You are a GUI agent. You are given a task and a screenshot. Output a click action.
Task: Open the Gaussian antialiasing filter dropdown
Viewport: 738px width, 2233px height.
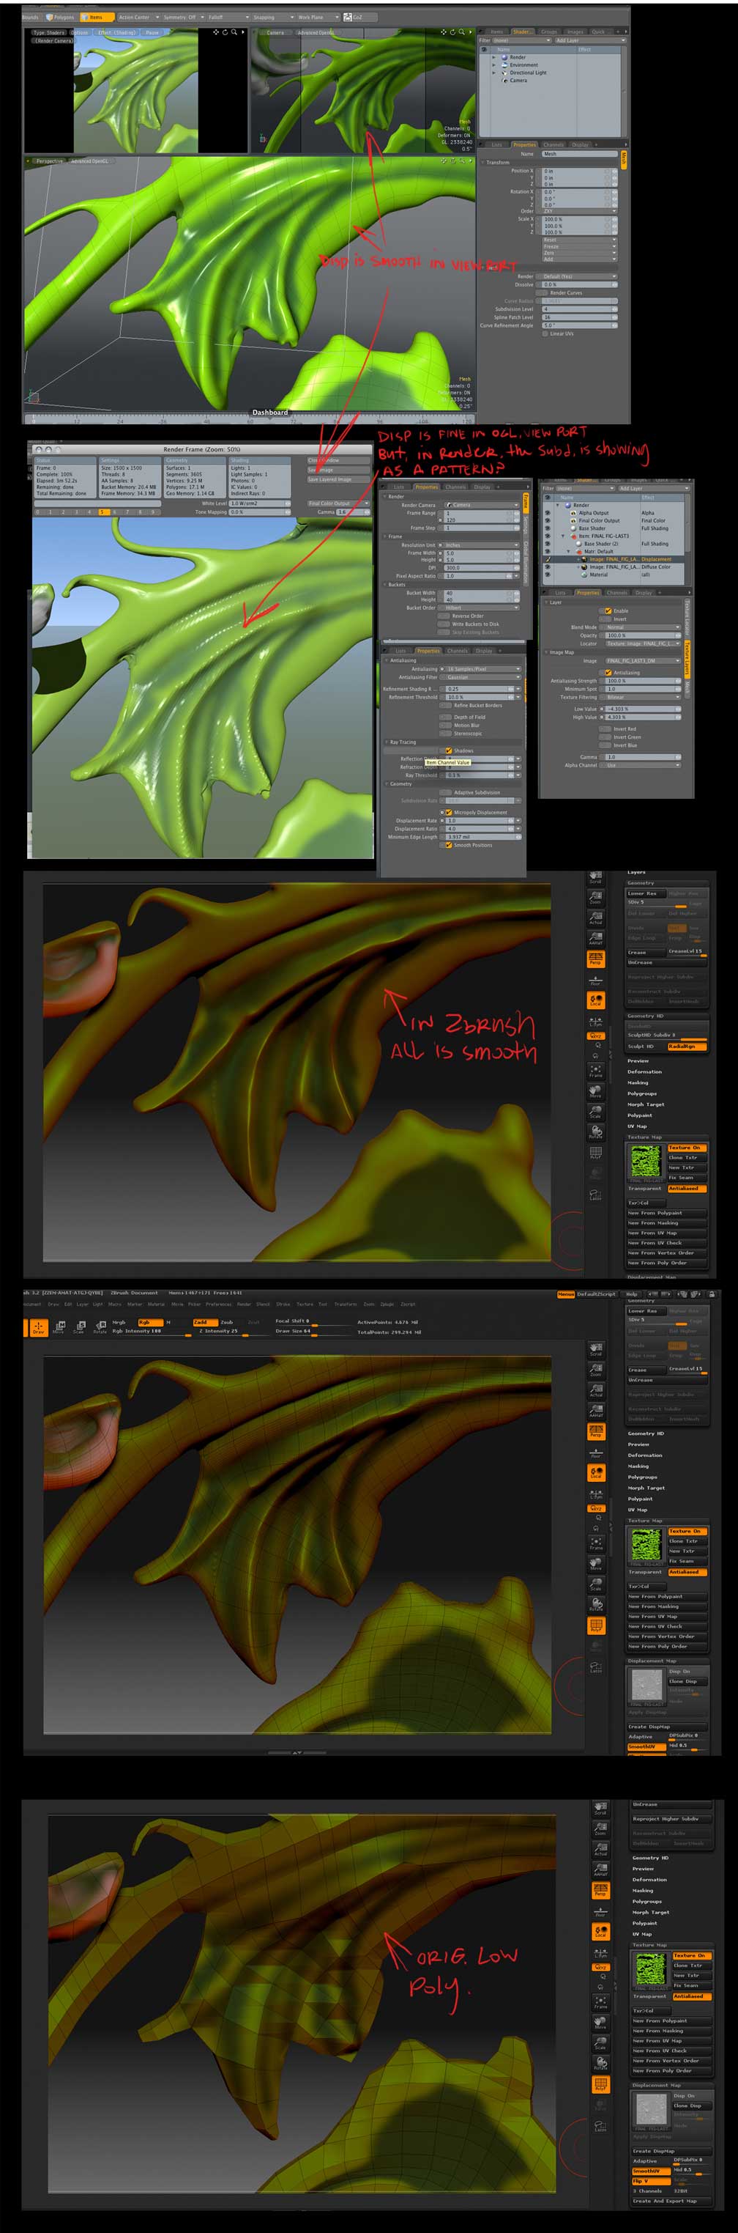point(482,677)
